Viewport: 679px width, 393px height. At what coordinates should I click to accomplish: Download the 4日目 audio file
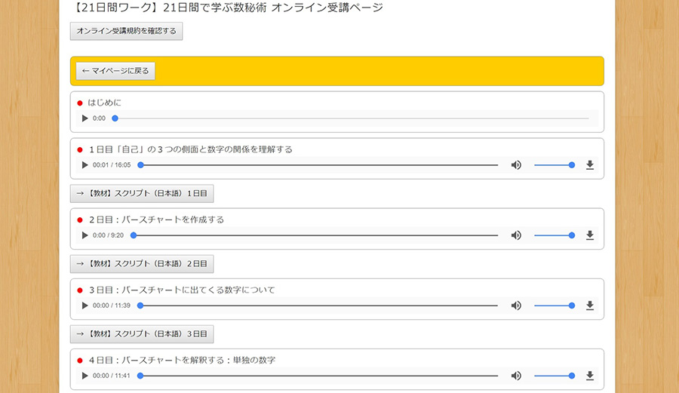(x=590, y=376)
